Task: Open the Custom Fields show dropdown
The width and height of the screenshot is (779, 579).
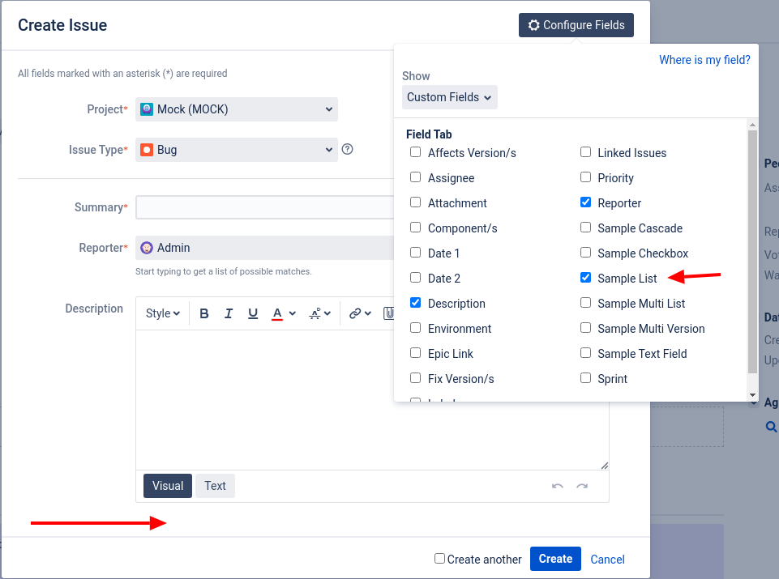Action: click(450, 97)
